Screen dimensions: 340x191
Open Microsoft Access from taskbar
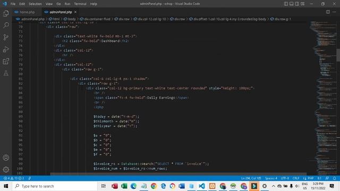point(115,186)
